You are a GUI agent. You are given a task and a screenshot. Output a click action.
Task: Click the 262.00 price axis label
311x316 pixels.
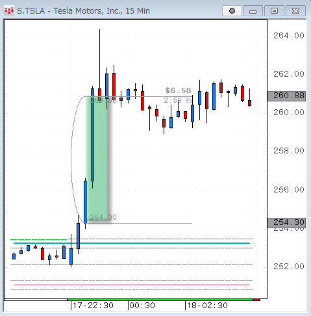[x=289, y=74]
